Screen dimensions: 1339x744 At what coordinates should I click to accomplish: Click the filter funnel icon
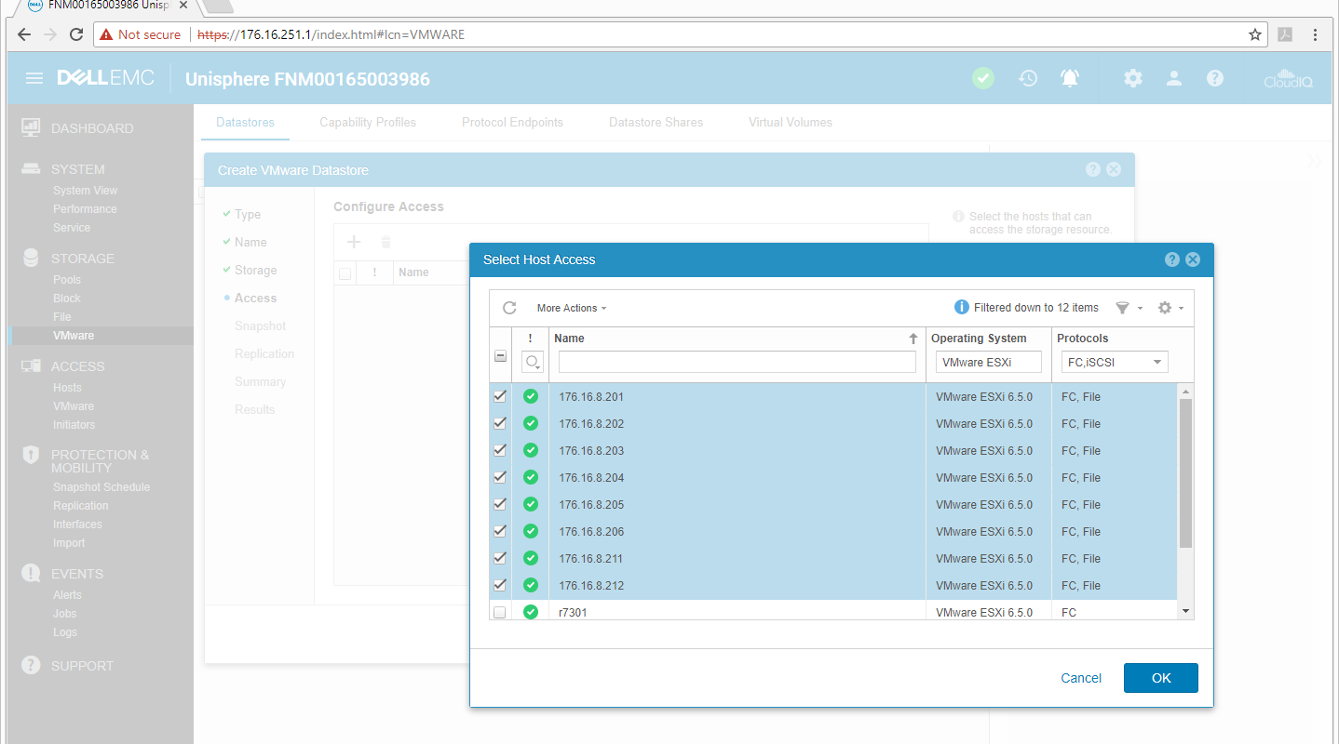coord(1122,308)
